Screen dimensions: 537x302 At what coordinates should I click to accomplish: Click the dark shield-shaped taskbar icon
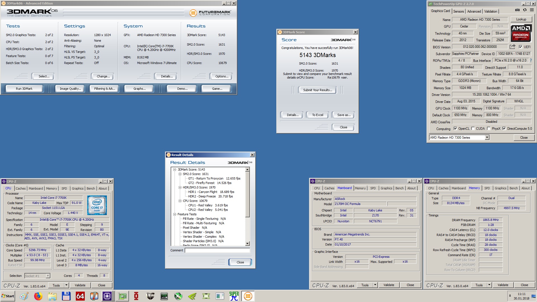pos(150,296)
